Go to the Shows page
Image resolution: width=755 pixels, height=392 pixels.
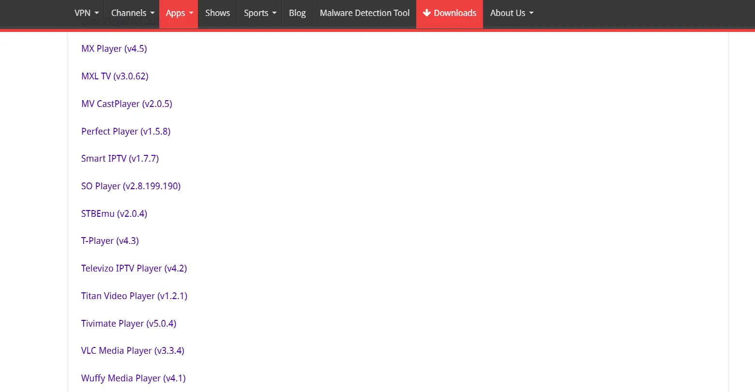point(217,13)
